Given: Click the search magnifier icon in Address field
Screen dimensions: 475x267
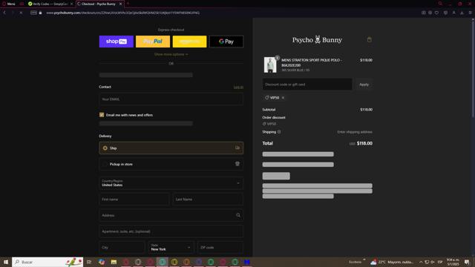Looking at the screenshot, I should (238, 215).
